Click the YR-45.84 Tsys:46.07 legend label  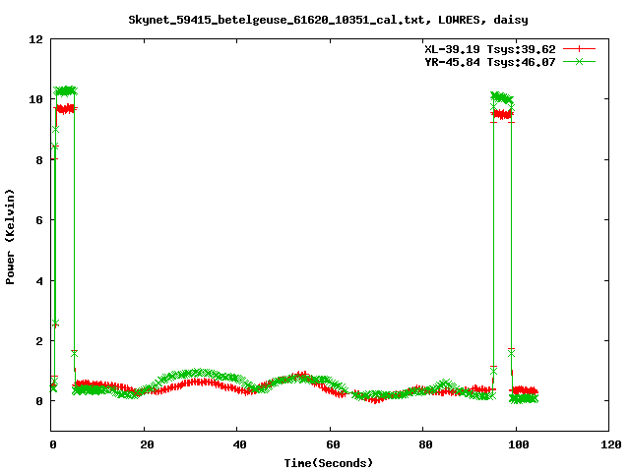(x=490, y=62)
